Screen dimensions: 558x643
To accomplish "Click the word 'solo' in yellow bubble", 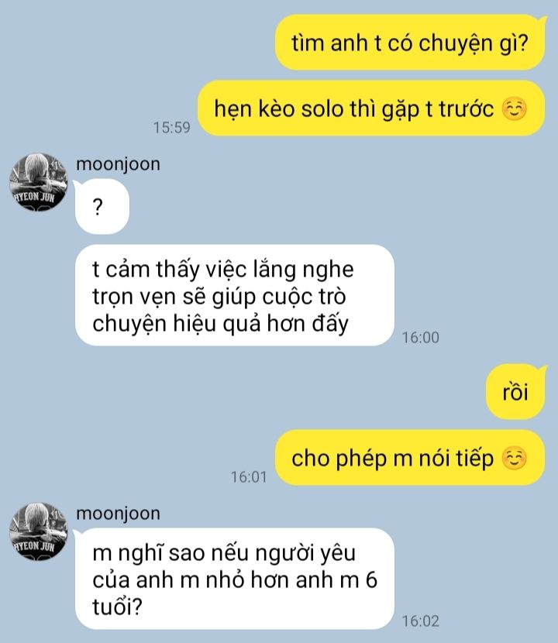I will (322, 109).
